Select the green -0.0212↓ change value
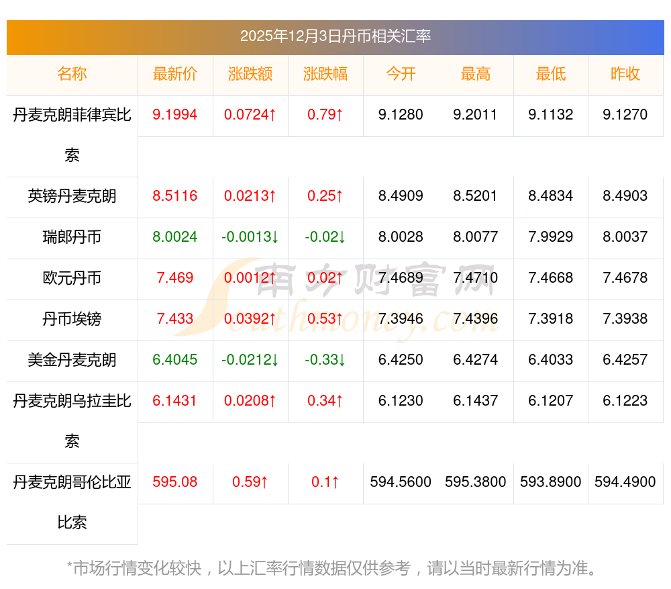Screen dimensions: 671x589 coord(250,360)
